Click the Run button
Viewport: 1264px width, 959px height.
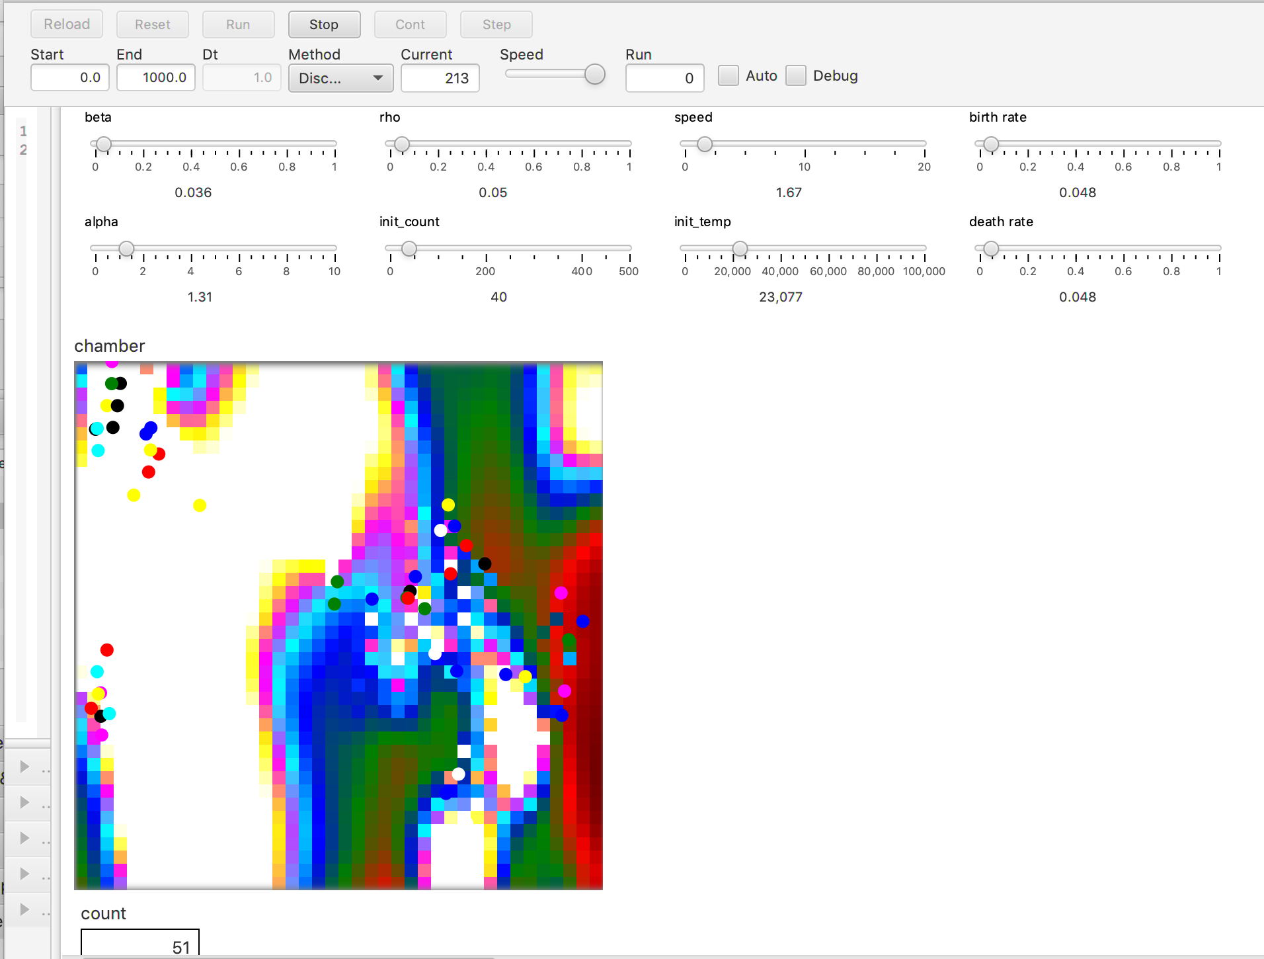[x=238, y=24]
